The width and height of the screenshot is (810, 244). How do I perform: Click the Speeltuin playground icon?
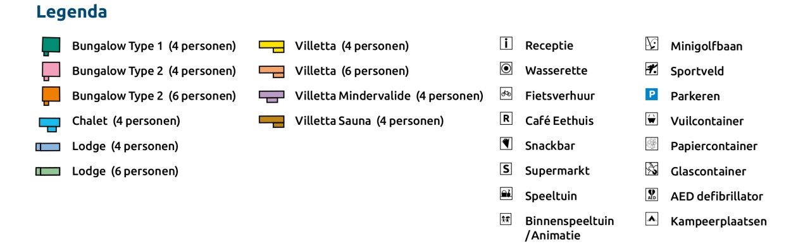pos(506,194)
